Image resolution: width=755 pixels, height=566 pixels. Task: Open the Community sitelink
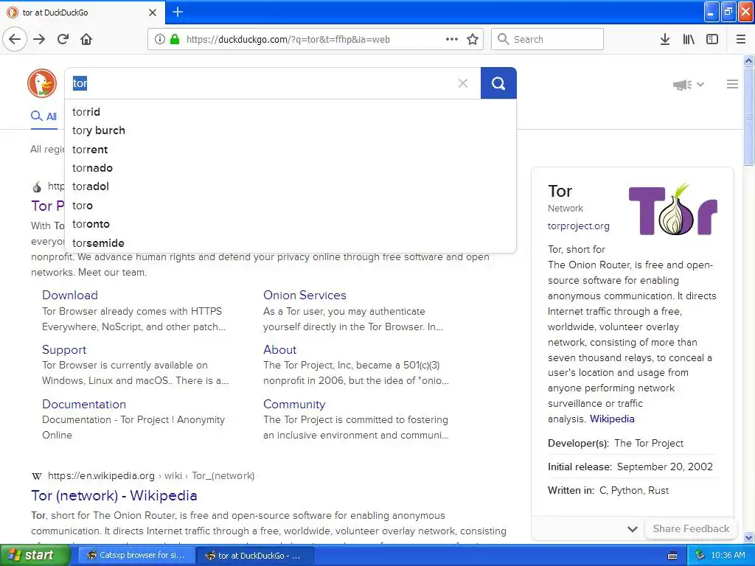pos(294,405)
